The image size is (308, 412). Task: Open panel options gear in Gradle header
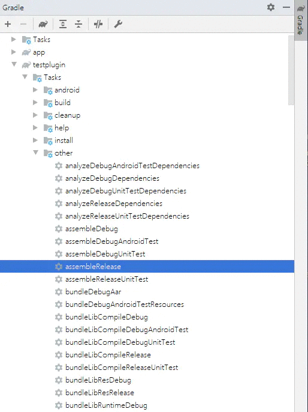pyautogui.click(x=271, y=7)
